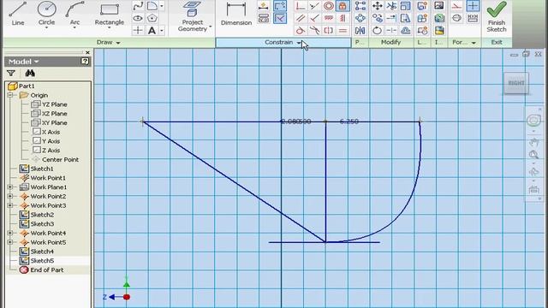Expand Work Plane1 node
The width and height of the screenshot is (548, 308).
point(10,187)
